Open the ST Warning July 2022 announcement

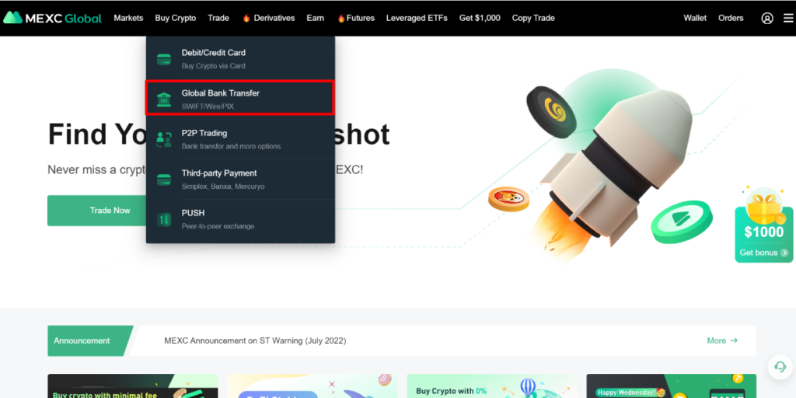pyautogui.click(x=255, y=340)
